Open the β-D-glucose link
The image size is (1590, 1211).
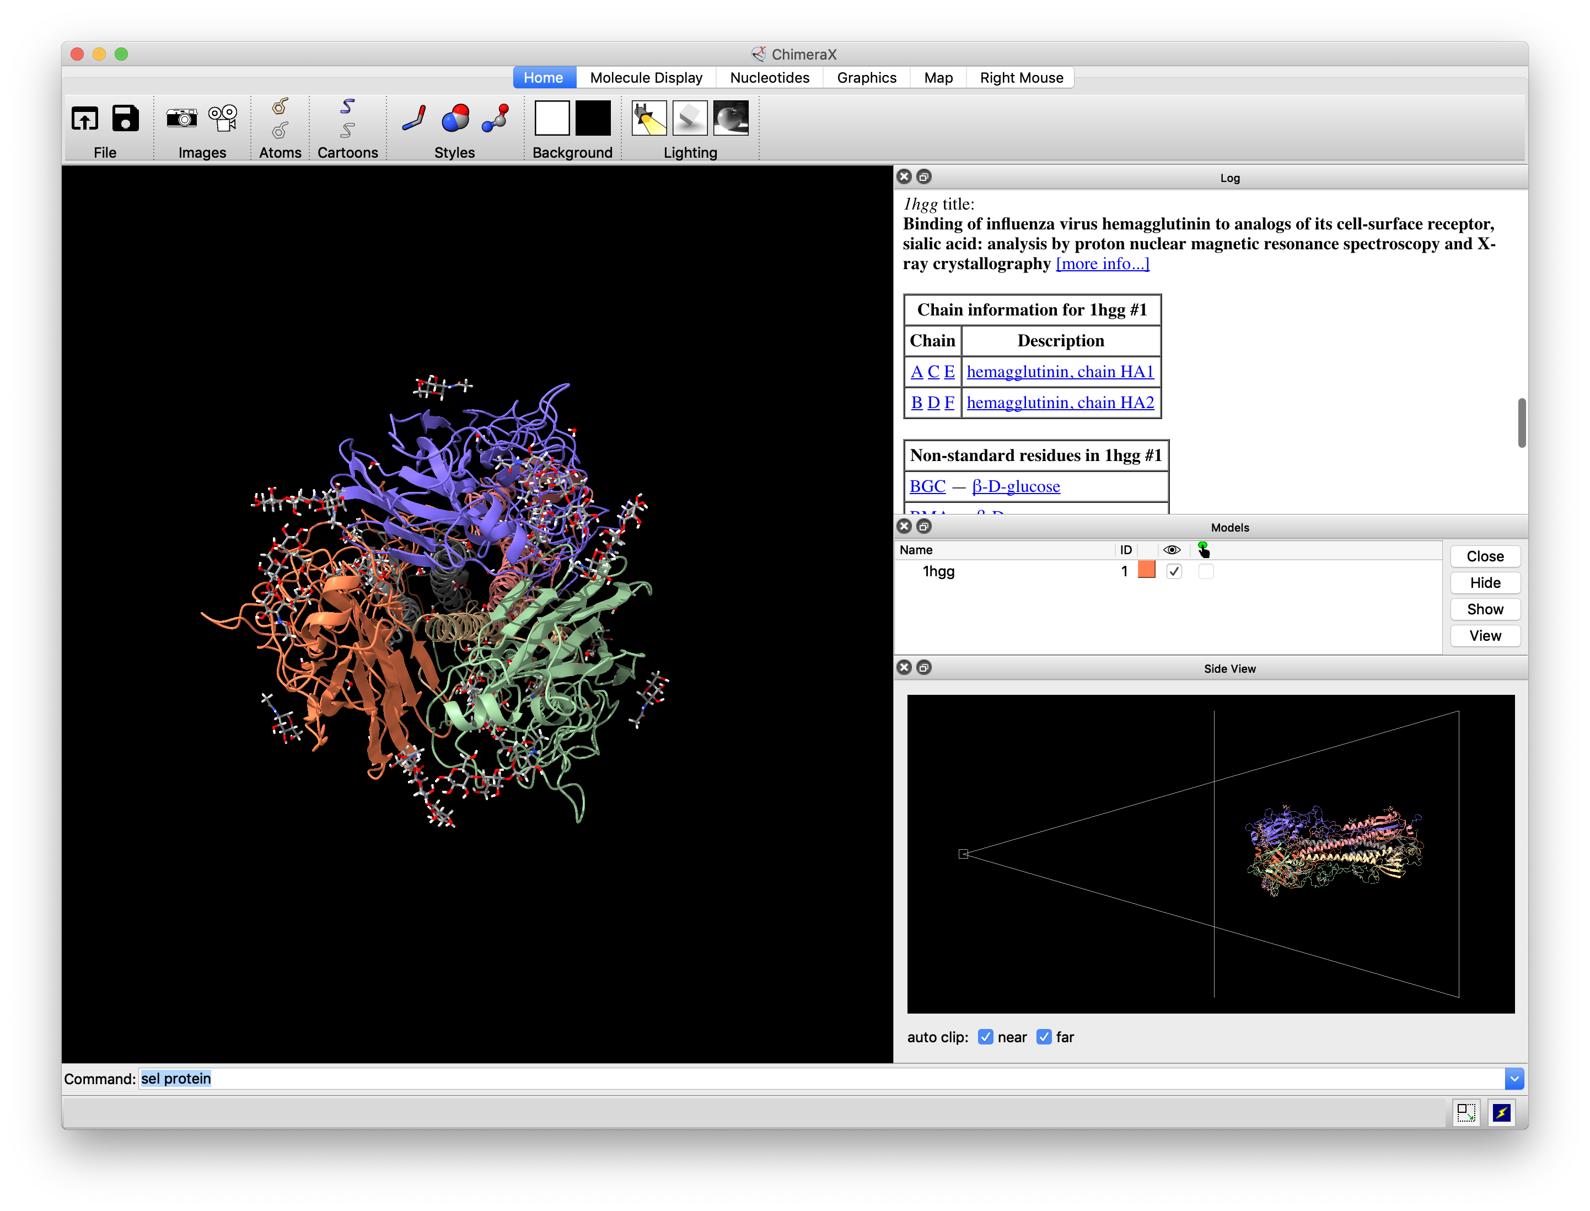tap(1016, 486)
